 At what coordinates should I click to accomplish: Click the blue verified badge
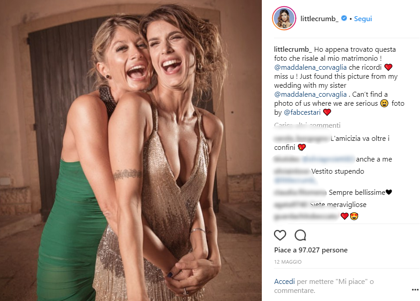click(344, 19)
